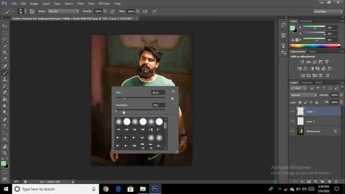Select the Lasso tool

(5, 39)
